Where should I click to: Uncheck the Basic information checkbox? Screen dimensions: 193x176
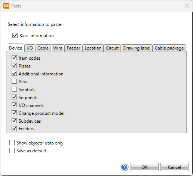coord(15,36)
